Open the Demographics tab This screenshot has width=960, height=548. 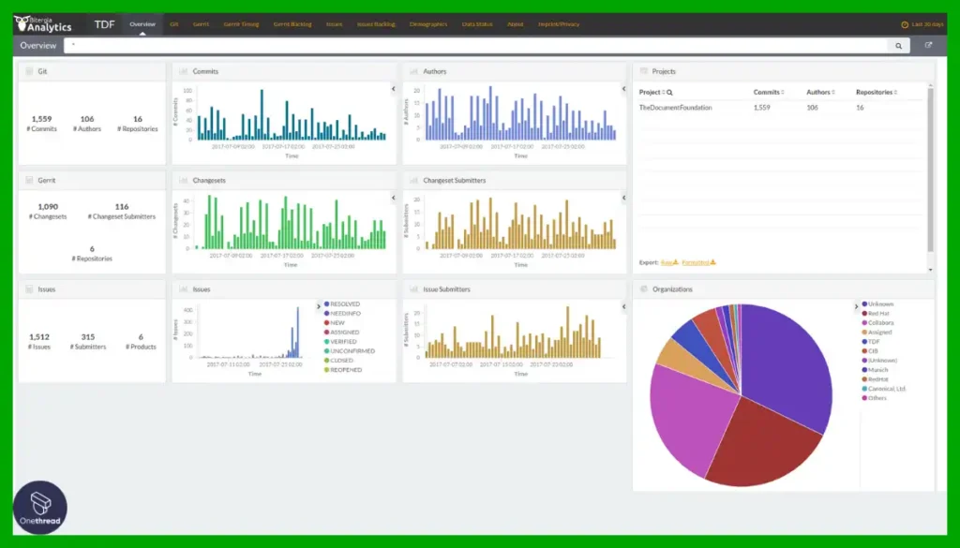coord(428,24)
